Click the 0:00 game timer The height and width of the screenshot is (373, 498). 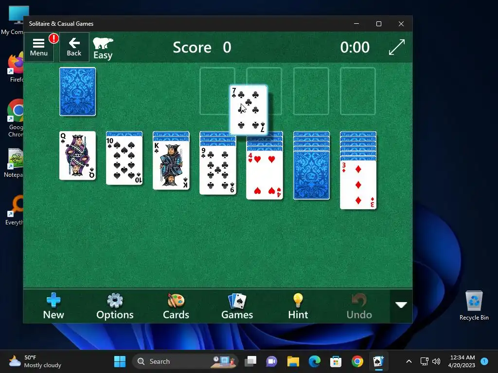point(355,48)
